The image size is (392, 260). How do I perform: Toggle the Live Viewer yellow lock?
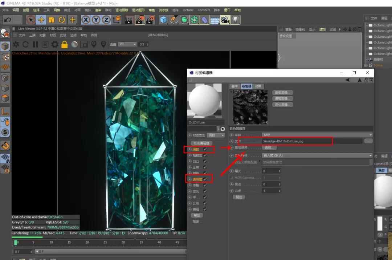[x=65, y=45]
